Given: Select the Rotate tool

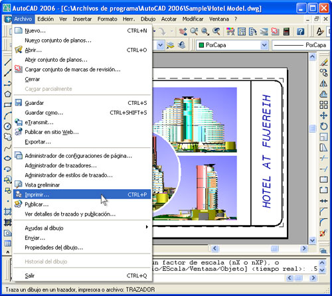Looking at the screenshot, I should click(323, 126).
